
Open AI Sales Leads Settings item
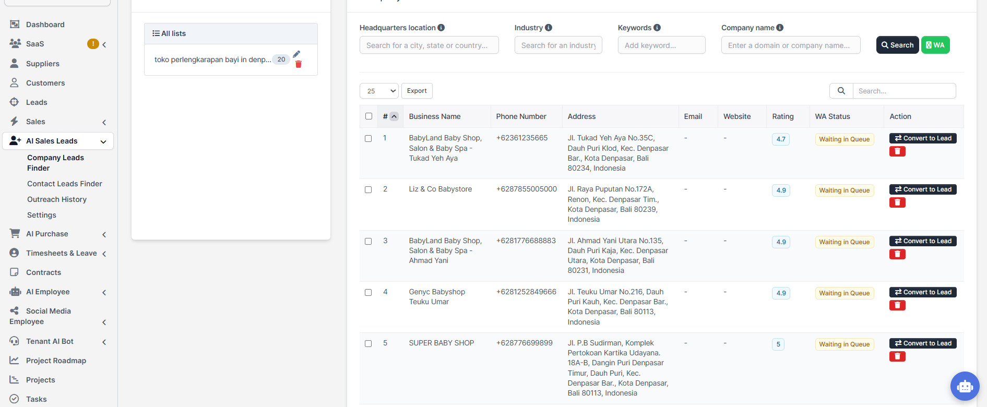(x=42, y=215)
